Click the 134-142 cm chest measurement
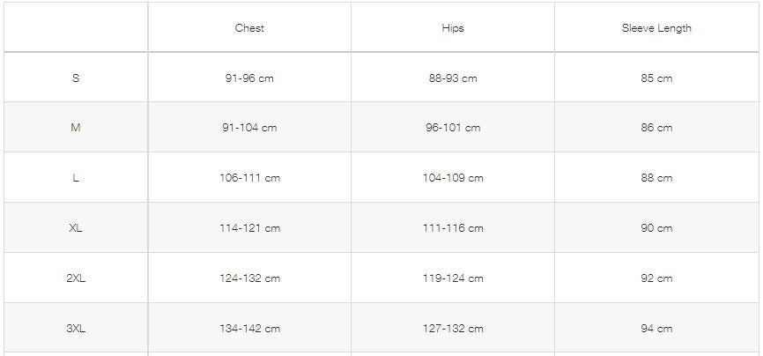Image resolution: width=763 pixels, height=356 pixels. [249, 329]
